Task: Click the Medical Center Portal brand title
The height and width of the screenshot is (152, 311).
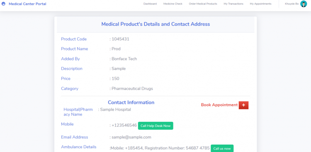Action: pos(27,4)
